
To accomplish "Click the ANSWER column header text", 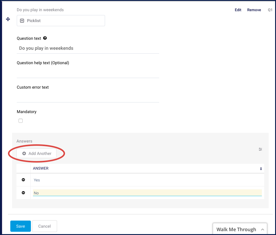I will (x=41, y=168).
